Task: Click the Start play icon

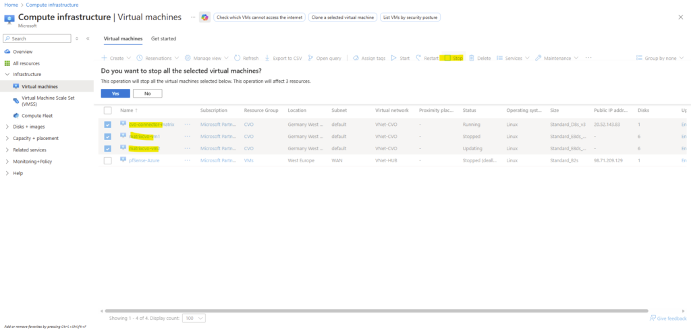Action: click(x=393, y=59)
